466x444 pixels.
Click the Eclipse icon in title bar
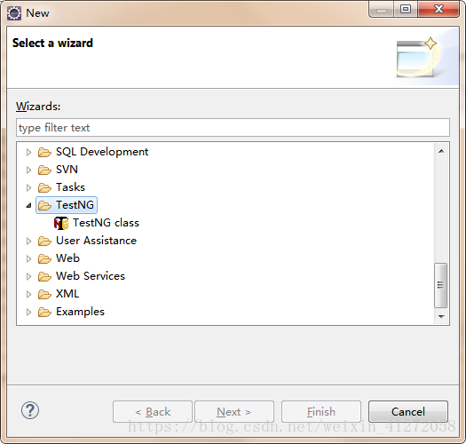(x=14, y=13)
